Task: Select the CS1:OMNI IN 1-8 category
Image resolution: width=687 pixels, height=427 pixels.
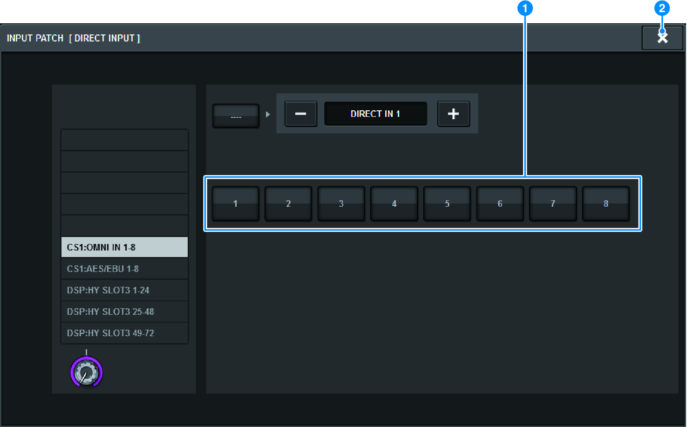Action: [x=124, y=247]
